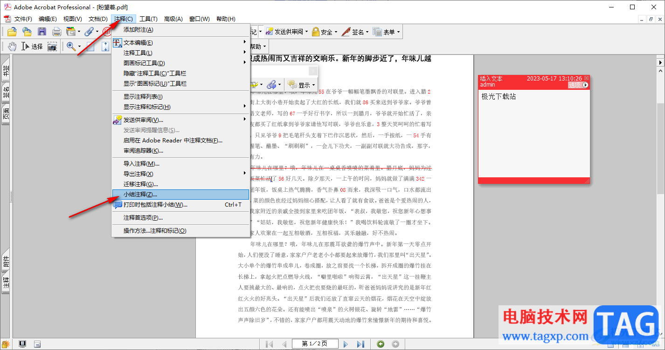This screenshot has width=665, height=350.
Task: Open Text Edits (文本编辑) submenu
Action: [x=180, y=43]
